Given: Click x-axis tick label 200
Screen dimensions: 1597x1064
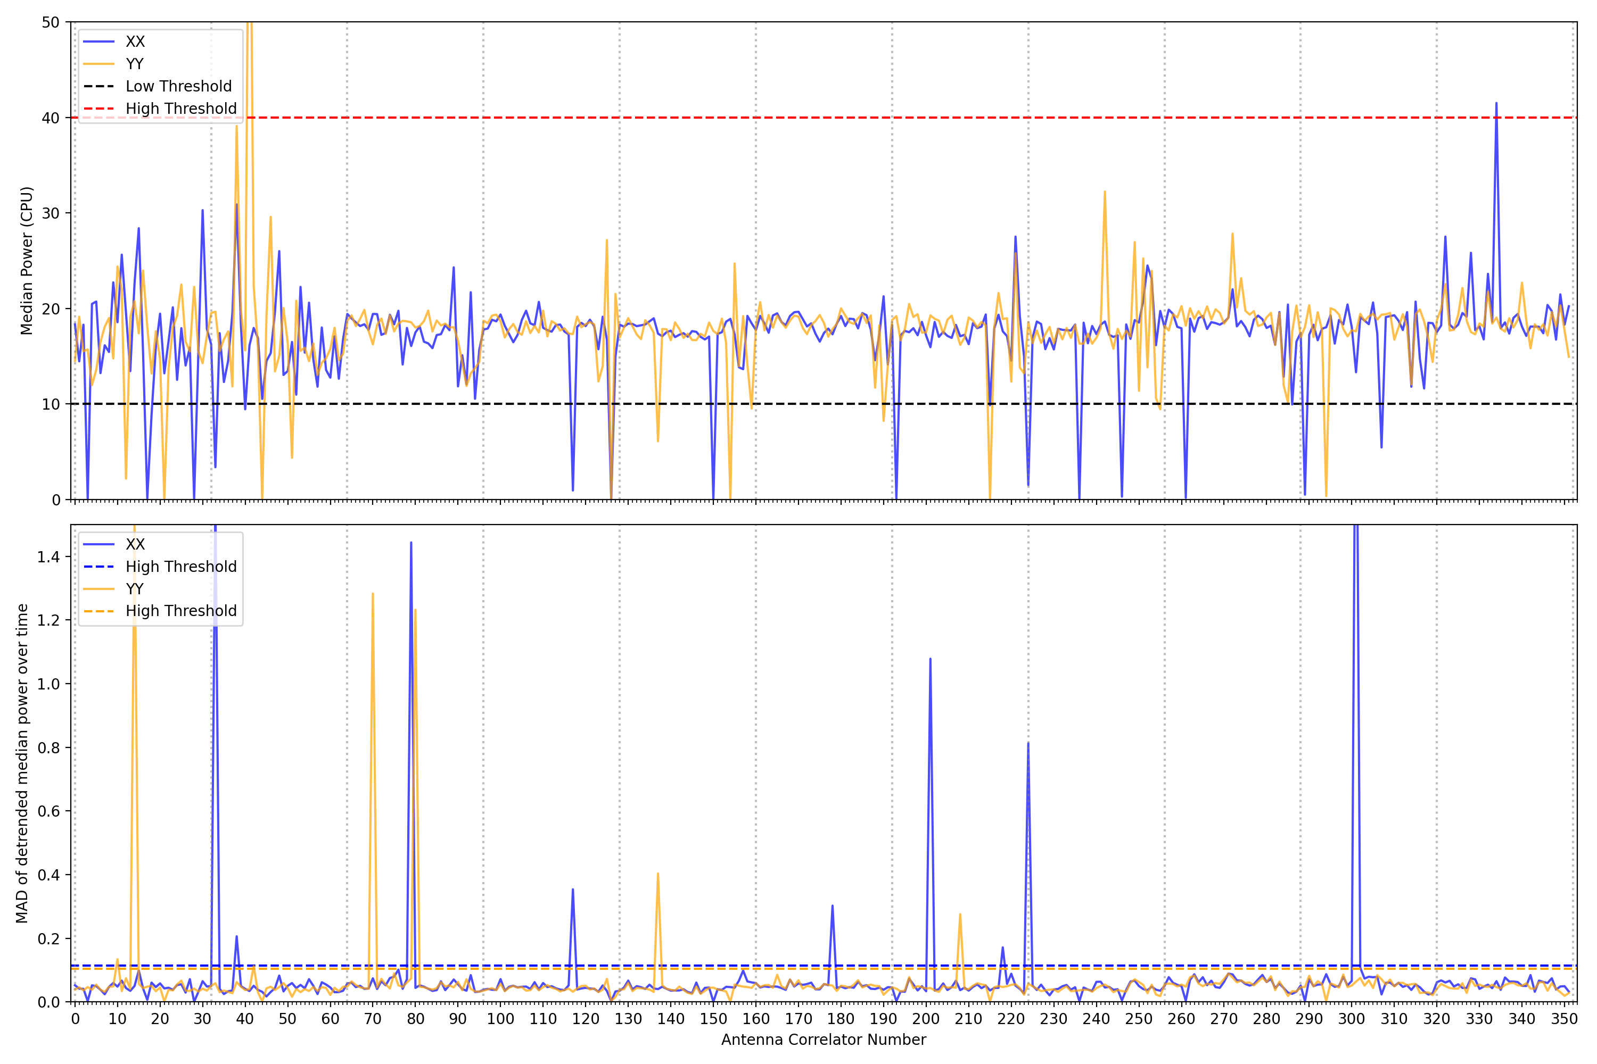Looking at the screenshot, I should [x=926, y=1019].
